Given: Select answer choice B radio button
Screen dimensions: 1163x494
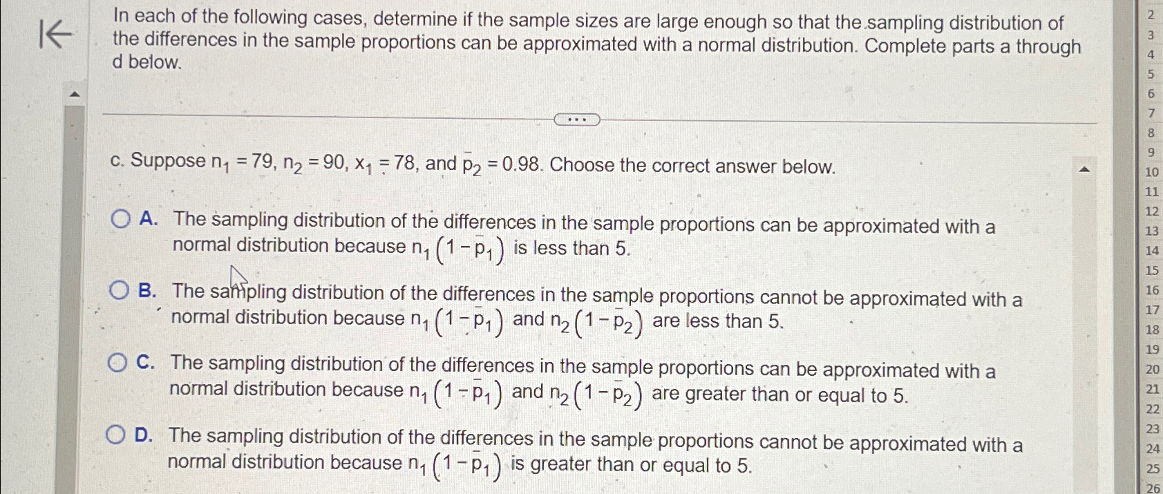Looking at the screenshot, I should (119, 290).
